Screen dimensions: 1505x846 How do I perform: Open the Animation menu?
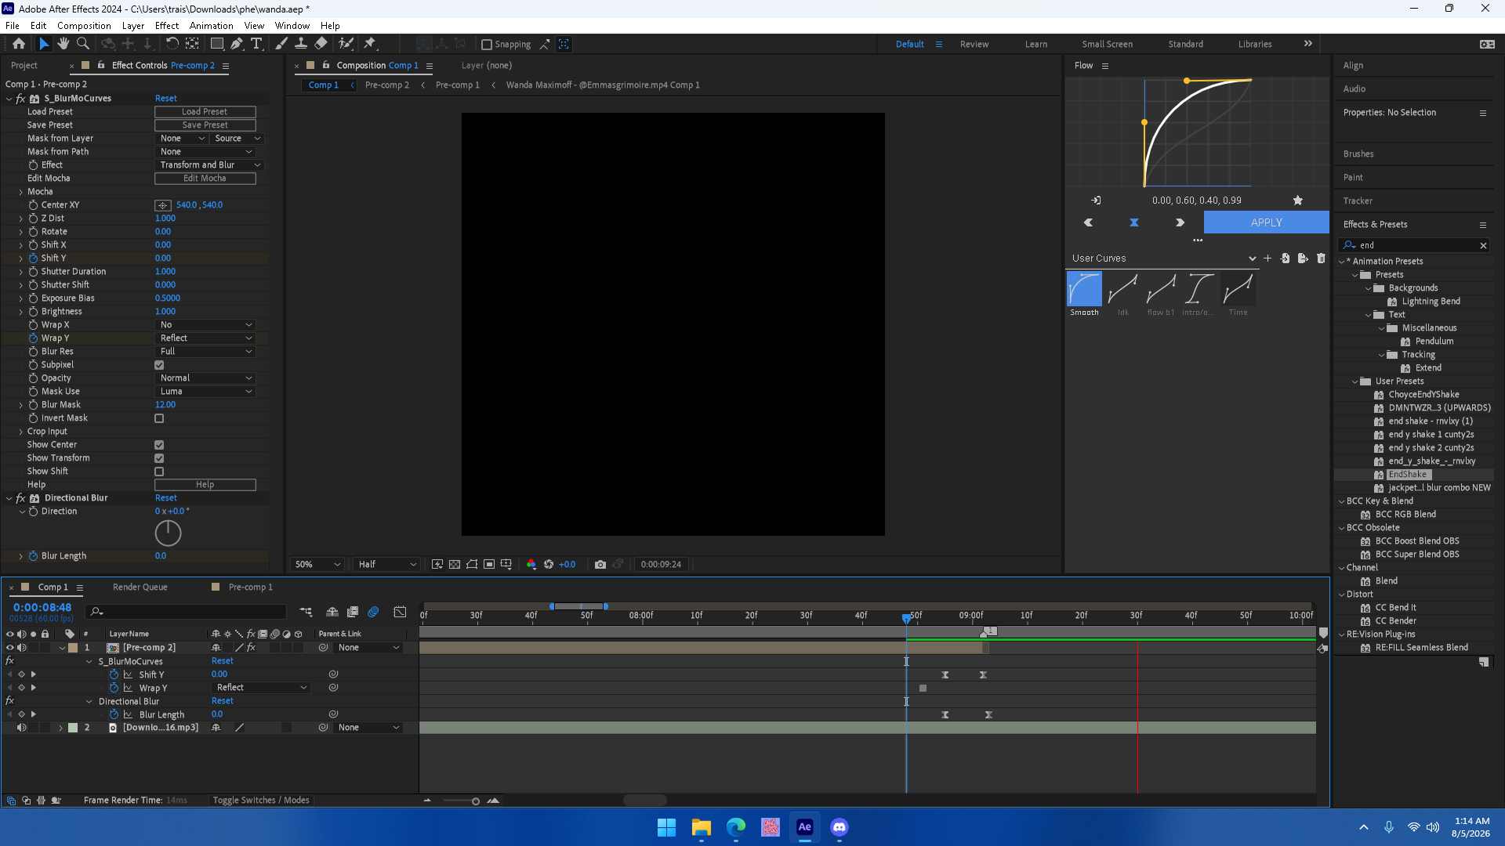point(211,26)
